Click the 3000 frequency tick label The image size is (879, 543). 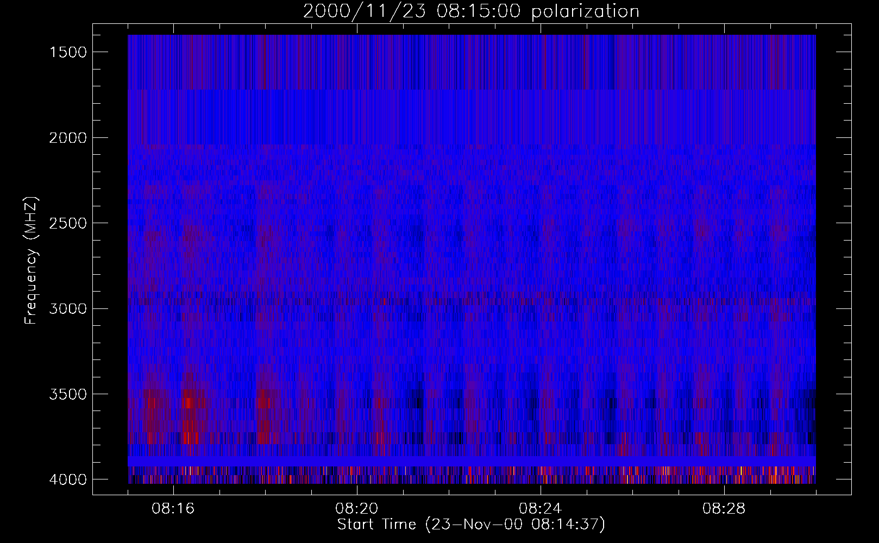[x=68, y=309]
